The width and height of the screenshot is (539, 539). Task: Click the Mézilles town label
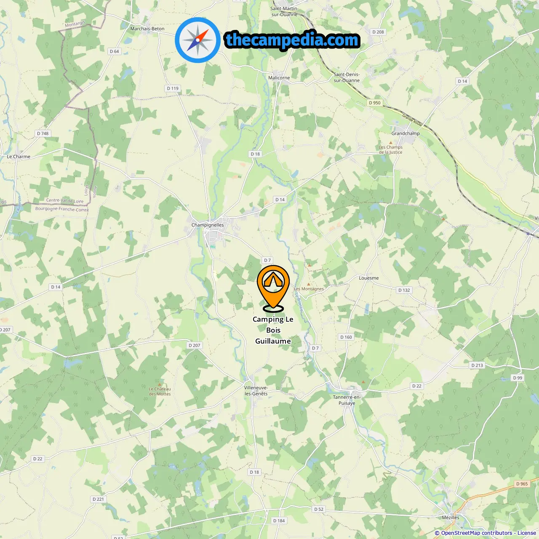(451, 518)
